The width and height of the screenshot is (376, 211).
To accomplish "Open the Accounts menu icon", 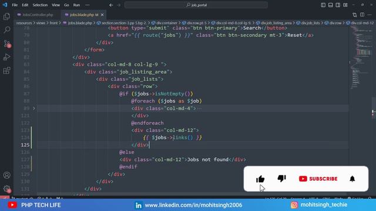I will (x=6, y=175).
